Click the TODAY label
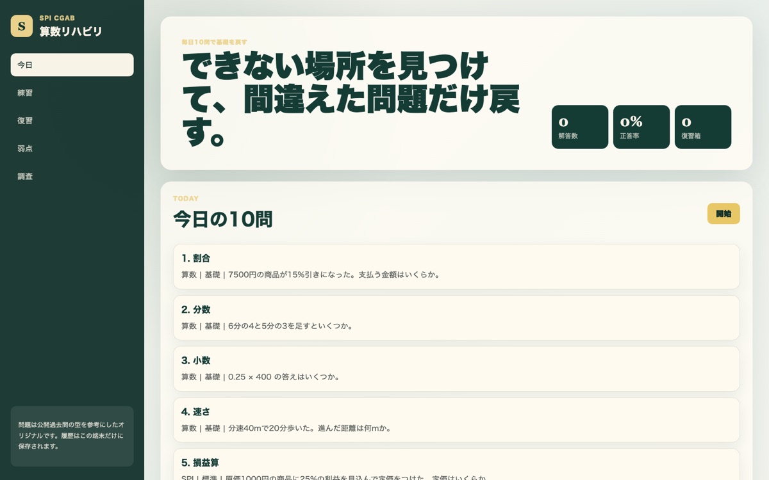 click(x=186, y=198)
